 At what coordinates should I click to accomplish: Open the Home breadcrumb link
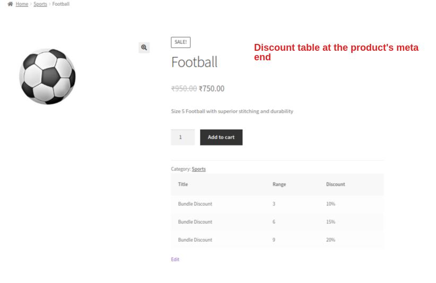click(x=22, y=4)
